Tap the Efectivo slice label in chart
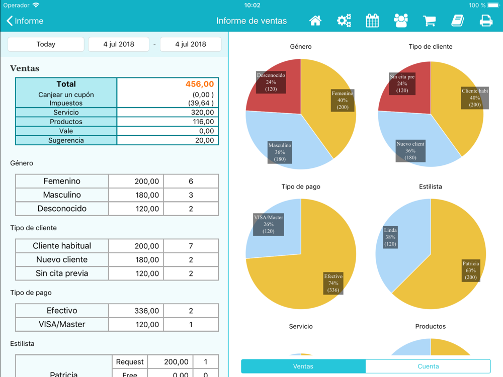The height and width of the screenshot is (377, 503). (x=333, y=283)
